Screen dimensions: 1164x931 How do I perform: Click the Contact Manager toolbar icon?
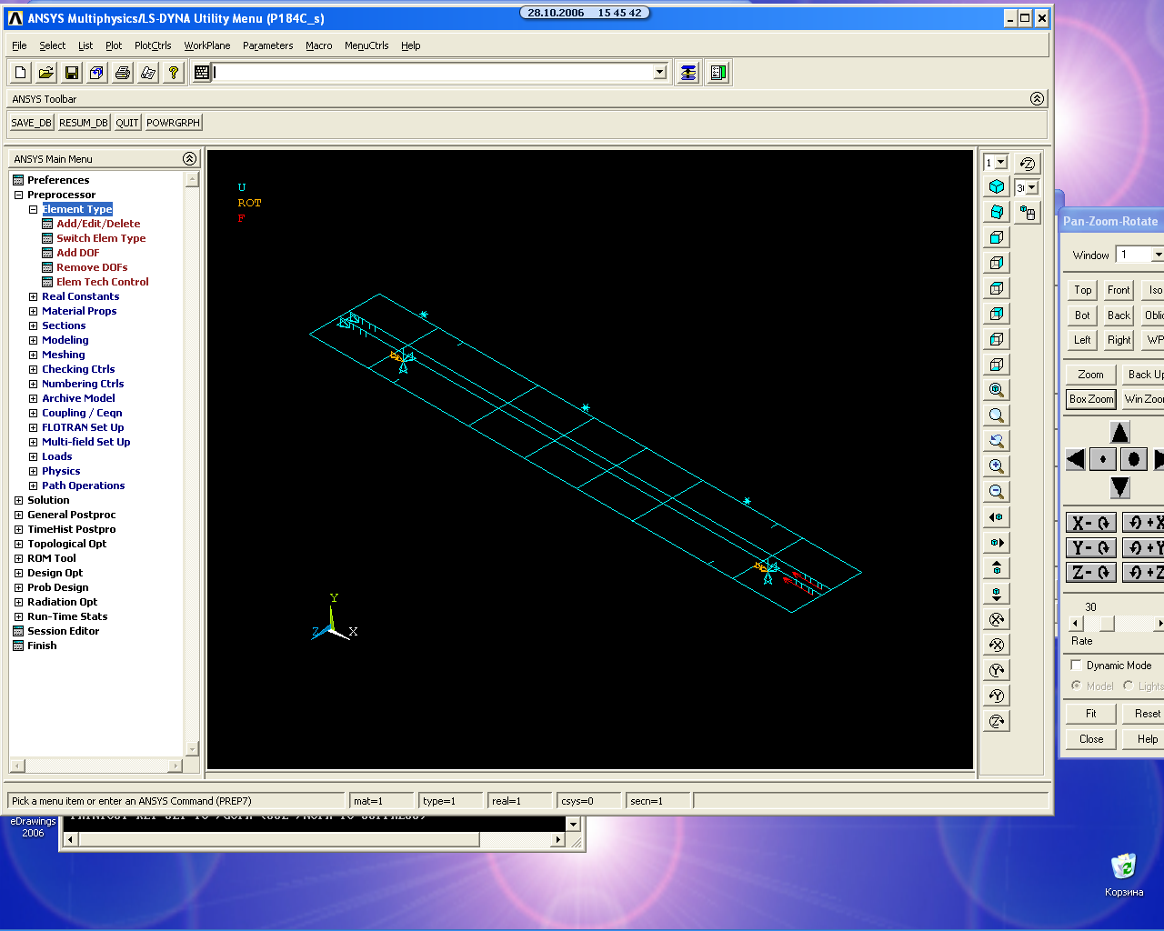[718, 73]
